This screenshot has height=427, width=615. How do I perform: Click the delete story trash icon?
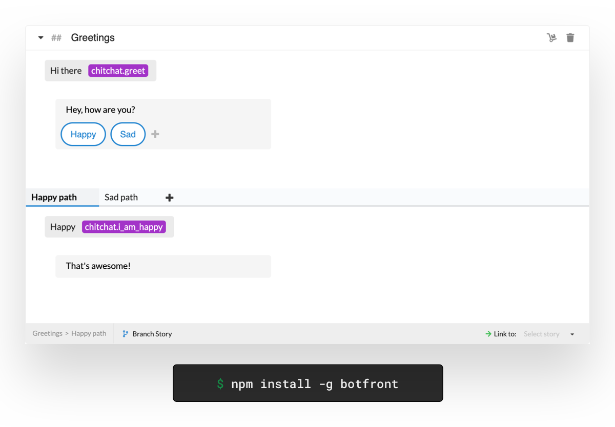tap(570, 37)
